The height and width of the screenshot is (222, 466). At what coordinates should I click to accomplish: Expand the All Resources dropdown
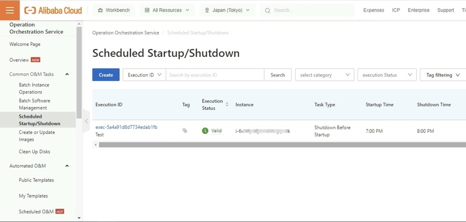167,10
